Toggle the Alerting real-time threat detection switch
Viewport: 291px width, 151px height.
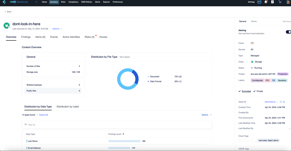(x=288, y=32)
